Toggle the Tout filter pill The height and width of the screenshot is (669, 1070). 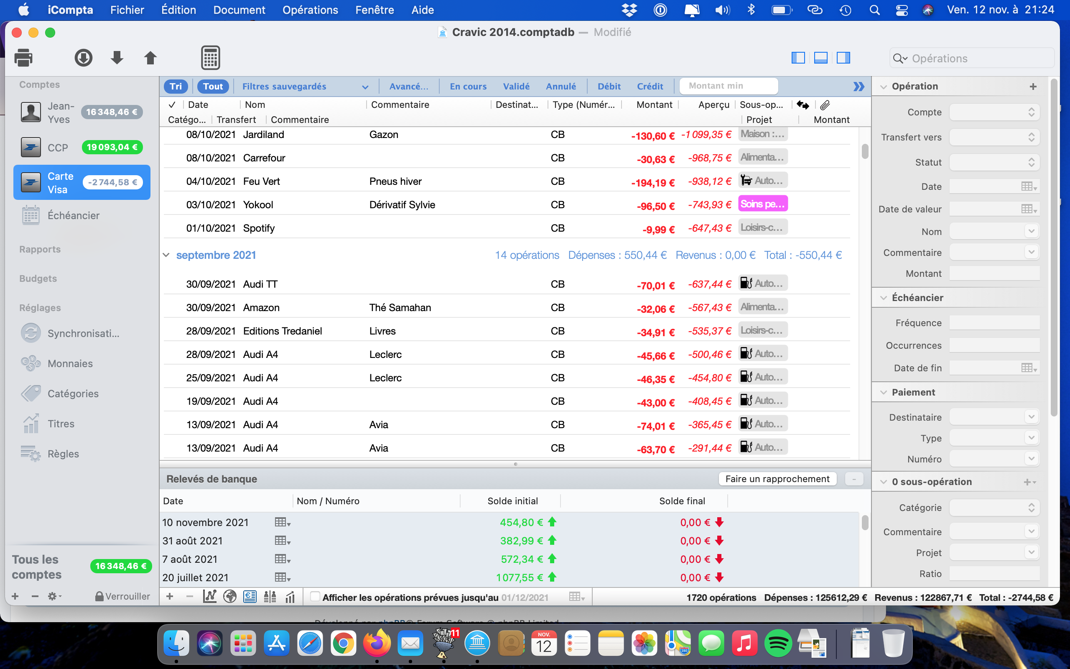click(x=213, y=86)
